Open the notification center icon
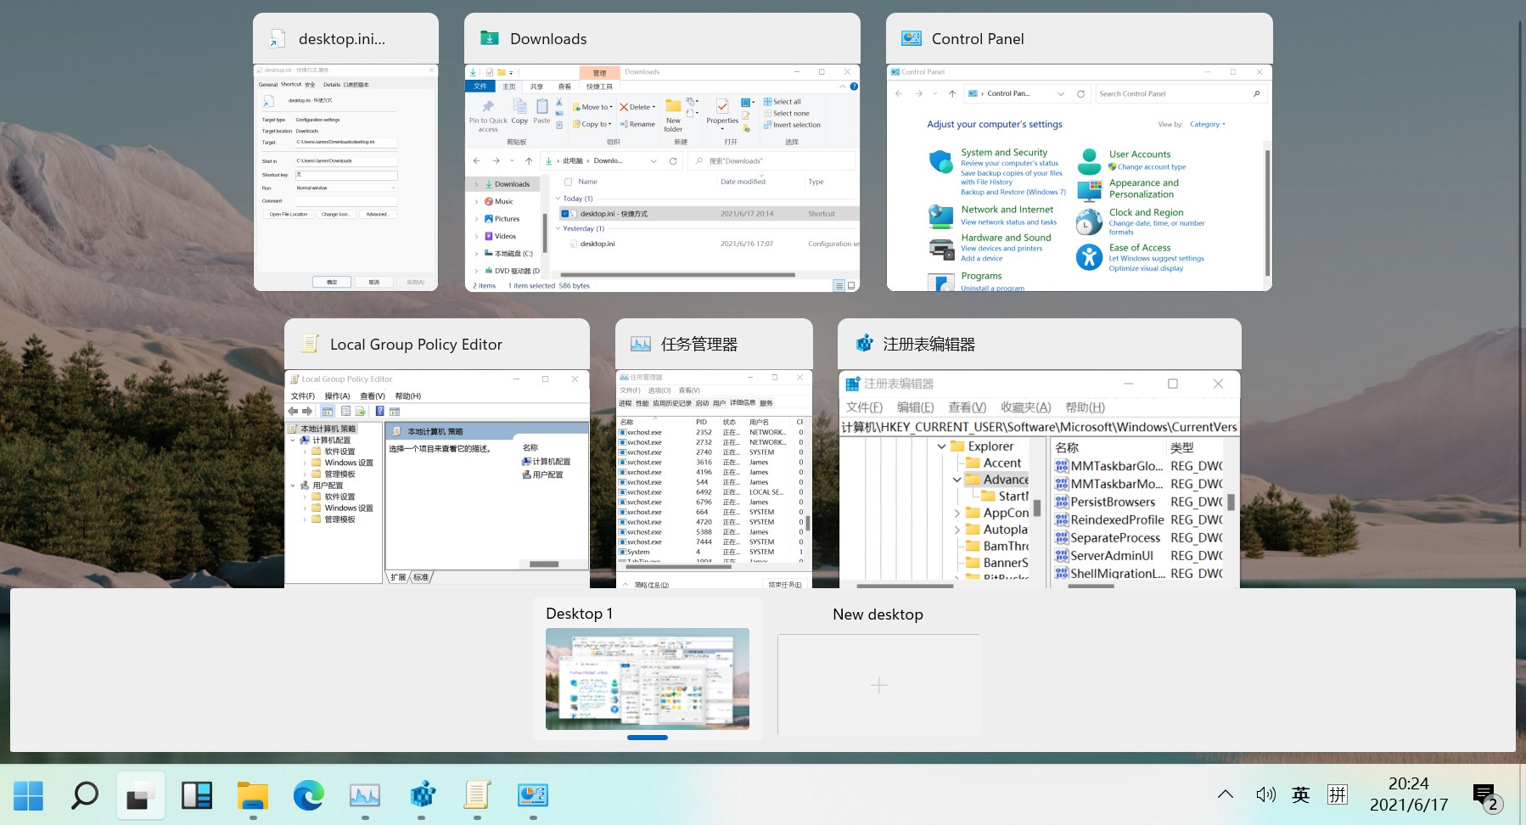1526x825 pixels. click(1487, 796)
